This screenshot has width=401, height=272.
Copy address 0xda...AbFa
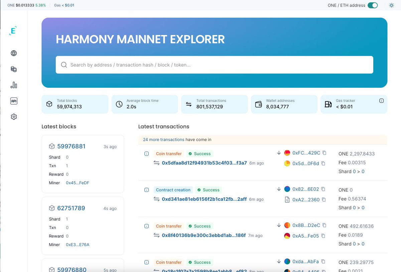click(323, 261)
